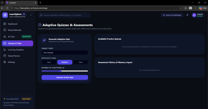The width and height of the screenshot is (208, 109).
Task: Open the Dashboard grid icon
Action: pos(5,24)
